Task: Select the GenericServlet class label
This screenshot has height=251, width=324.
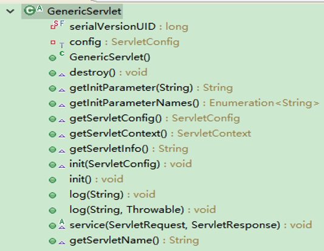Action: coord(84,11)
